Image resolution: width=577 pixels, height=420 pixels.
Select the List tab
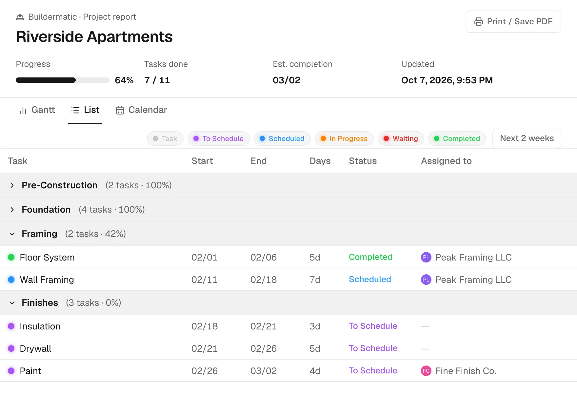coord(85,110)
